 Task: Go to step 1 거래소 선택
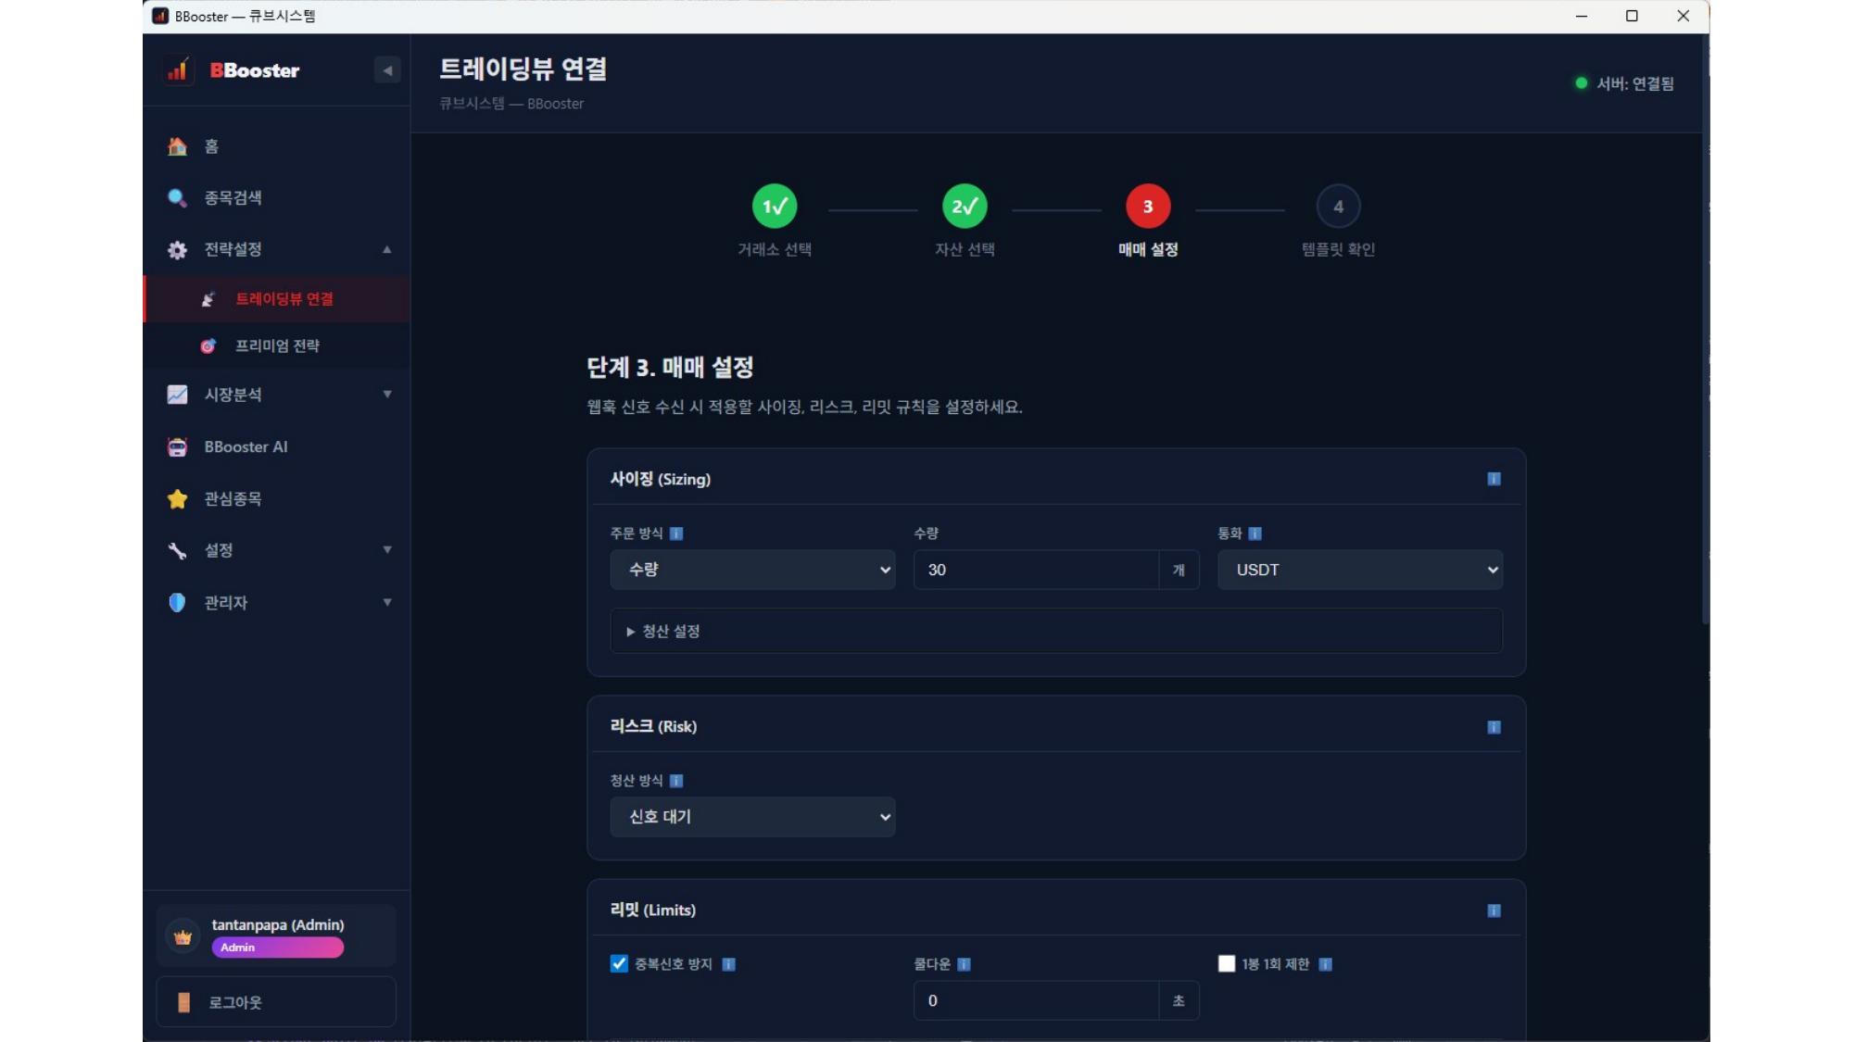pyautogui.click(x=776, y=206)
